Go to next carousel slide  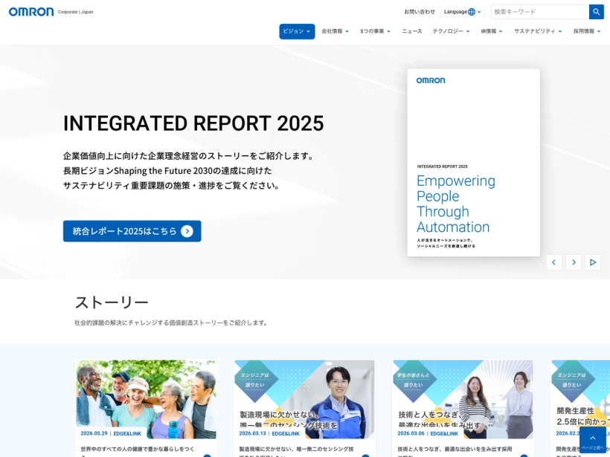click(574, 262)
